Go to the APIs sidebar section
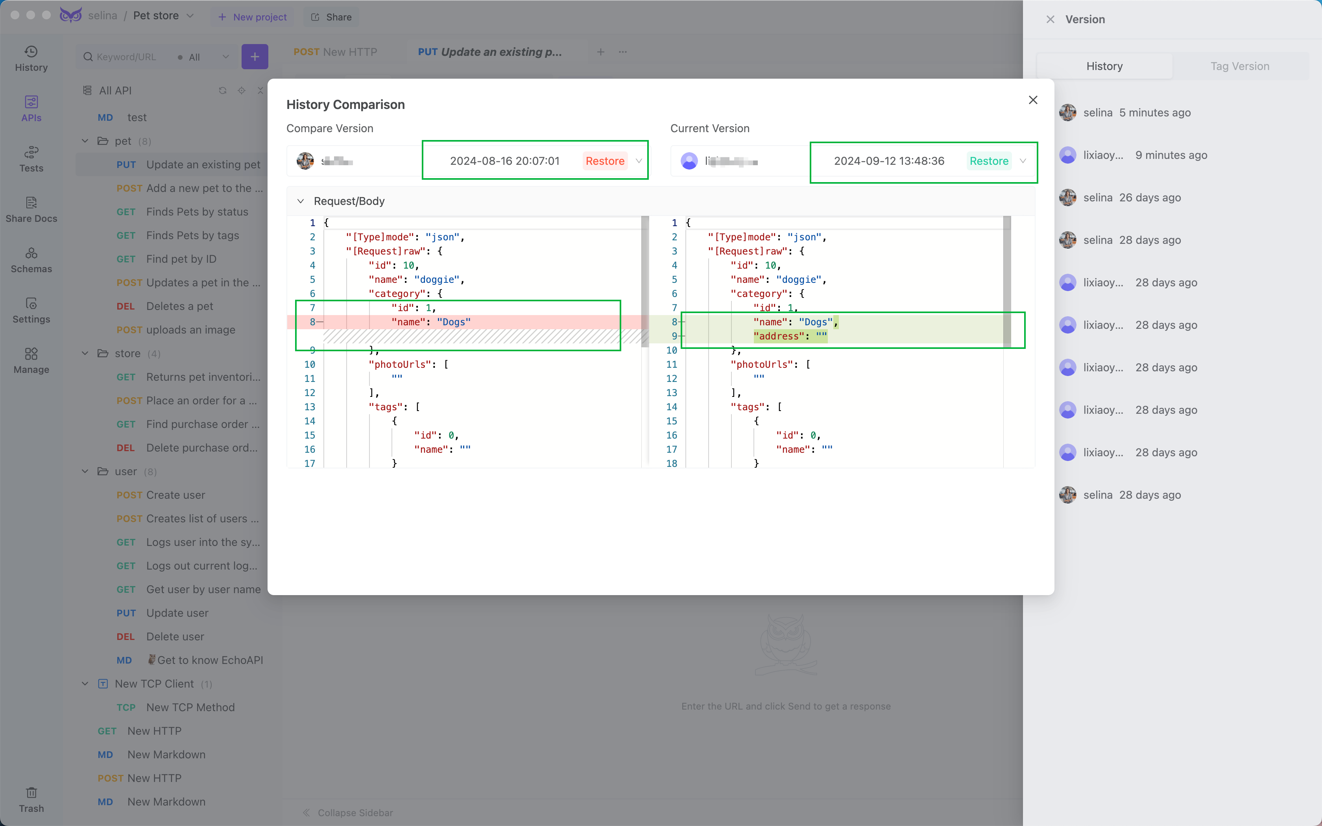The image size is (1322, 826). (x=31, y=109)
